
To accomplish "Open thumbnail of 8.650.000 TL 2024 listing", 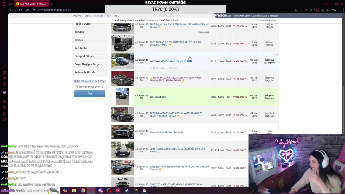I will (x=122, y=150).
